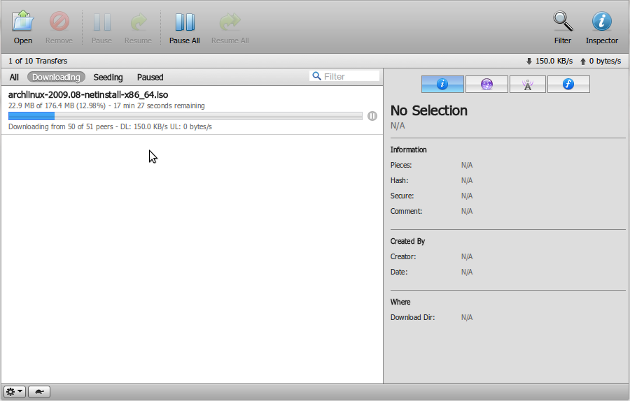Click the Remove toolbar icon
Screen dimensions: 630x401
(59, 22)
